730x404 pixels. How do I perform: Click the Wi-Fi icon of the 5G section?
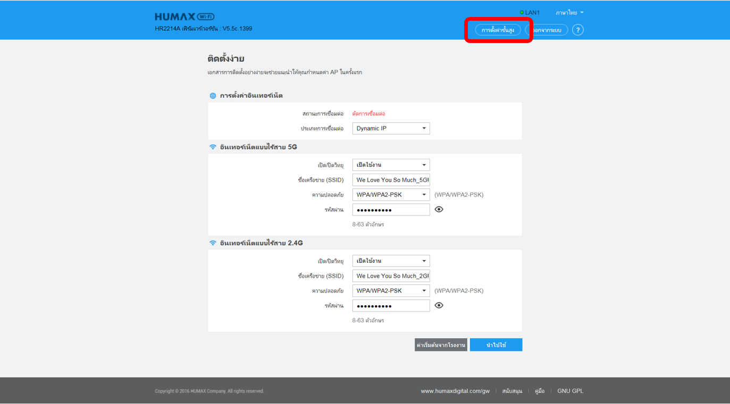pos(213,147)
